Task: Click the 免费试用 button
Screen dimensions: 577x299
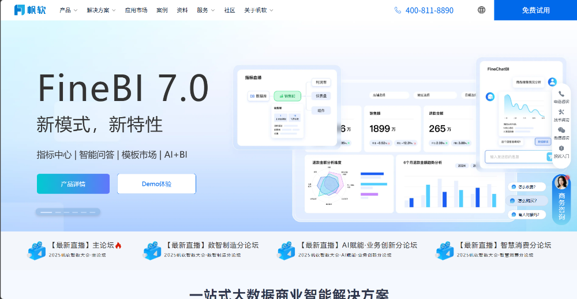Action: coord(535,10)
